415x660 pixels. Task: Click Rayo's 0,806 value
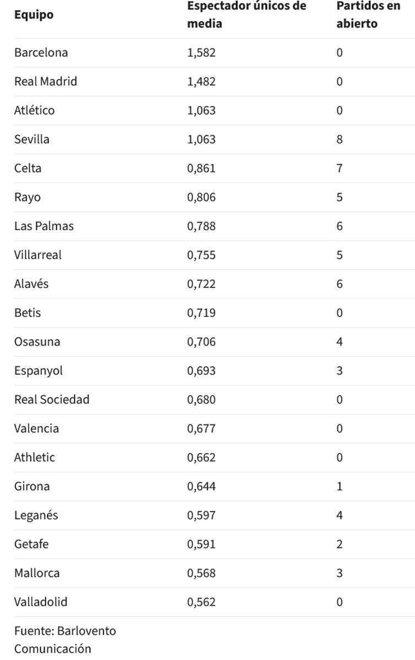tap(201, 197)
